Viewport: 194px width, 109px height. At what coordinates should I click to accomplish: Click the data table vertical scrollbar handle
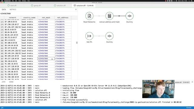coord(77,43)
